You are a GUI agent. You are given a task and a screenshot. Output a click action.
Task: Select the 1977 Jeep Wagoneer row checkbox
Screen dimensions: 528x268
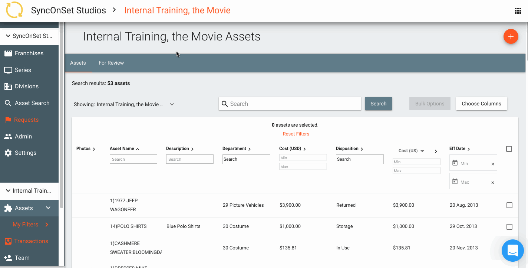(x=509, y=205)
